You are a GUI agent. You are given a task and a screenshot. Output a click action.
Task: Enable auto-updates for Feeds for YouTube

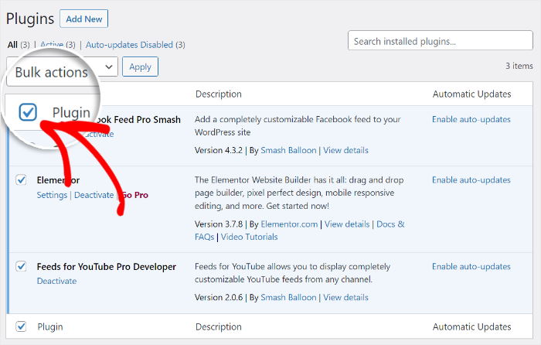471,266
